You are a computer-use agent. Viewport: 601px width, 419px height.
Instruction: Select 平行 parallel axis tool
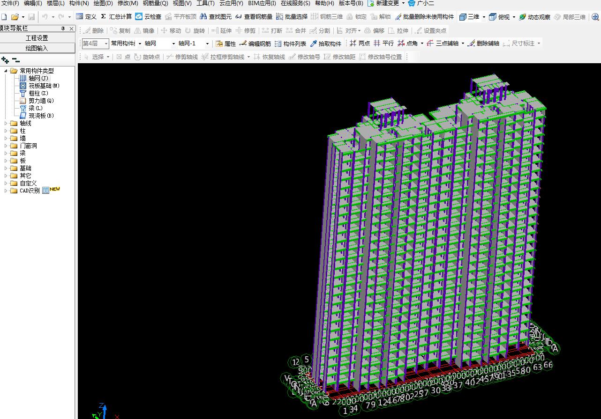(x=383, y=44)
